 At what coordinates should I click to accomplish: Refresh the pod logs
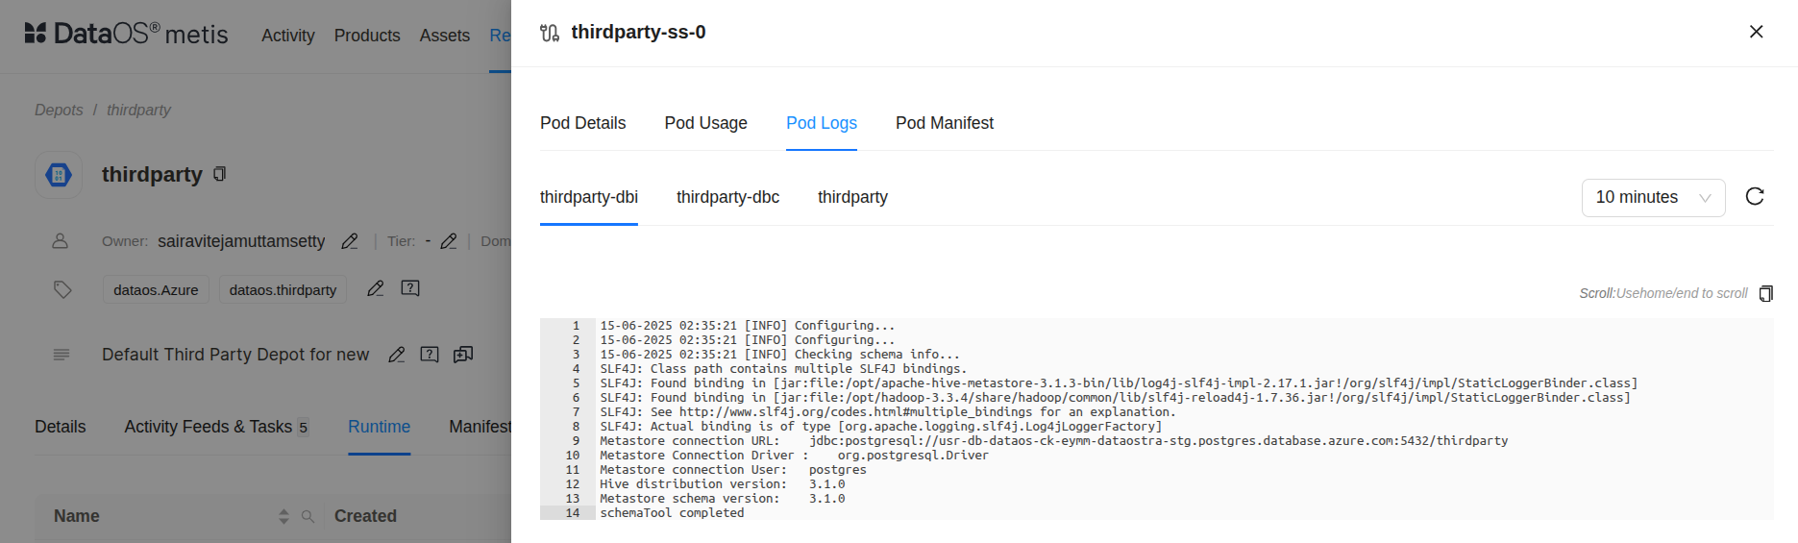coord(1754,197)
